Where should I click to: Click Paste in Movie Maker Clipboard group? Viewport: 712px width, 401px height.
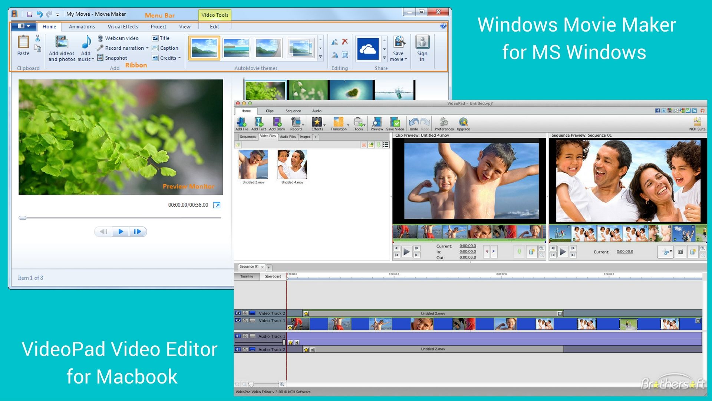[23, 46]
